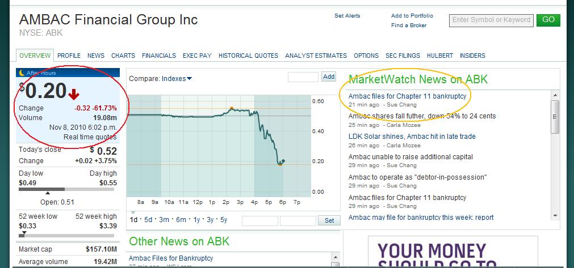574x268 pixels.
Task: Switch to the INSIDERS tab
Action: pyautogui.click(x=472, y=56)
